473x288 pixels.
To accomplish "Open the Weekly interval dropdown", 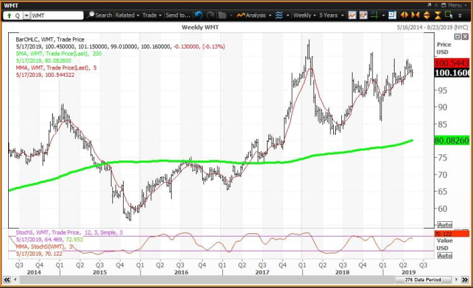I will (x=306, y=14).
